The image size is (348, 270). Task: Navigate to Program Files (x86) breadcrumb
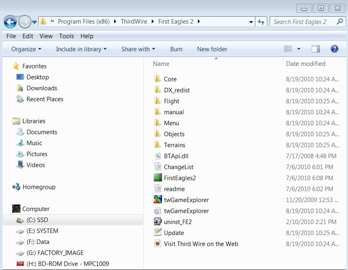click(x=84, y=22)
